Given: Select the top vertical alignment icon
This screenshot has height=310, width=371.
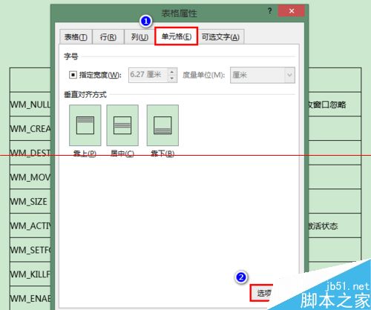Looking at the screenshot, I should [x=85, y=125].
